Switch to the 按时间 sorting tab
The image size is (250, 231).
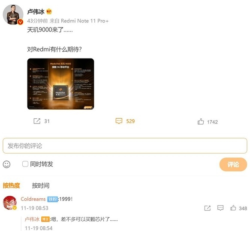click(41, 185)
